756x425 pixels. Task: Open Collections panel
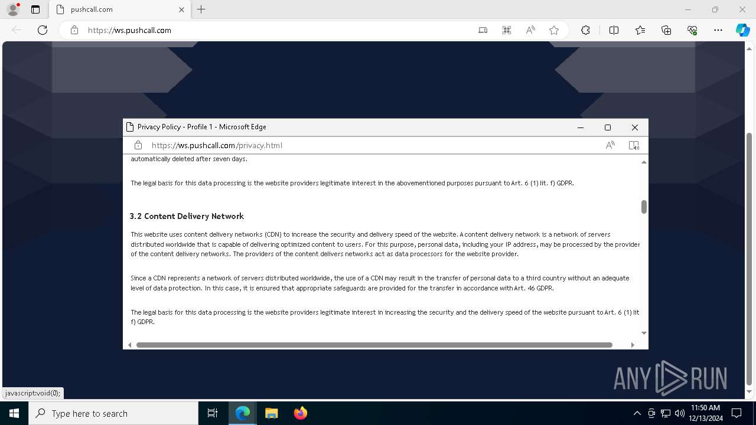click(666, 30)
